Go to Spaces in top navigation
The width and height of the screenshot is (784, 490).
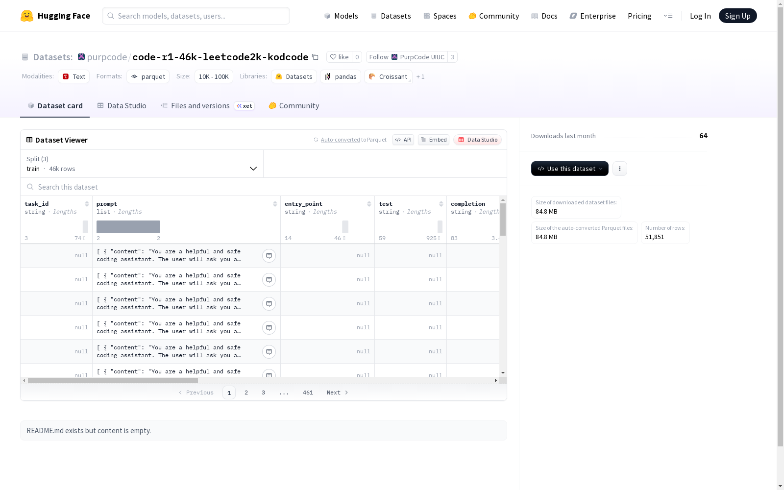(x=440, y=16)
